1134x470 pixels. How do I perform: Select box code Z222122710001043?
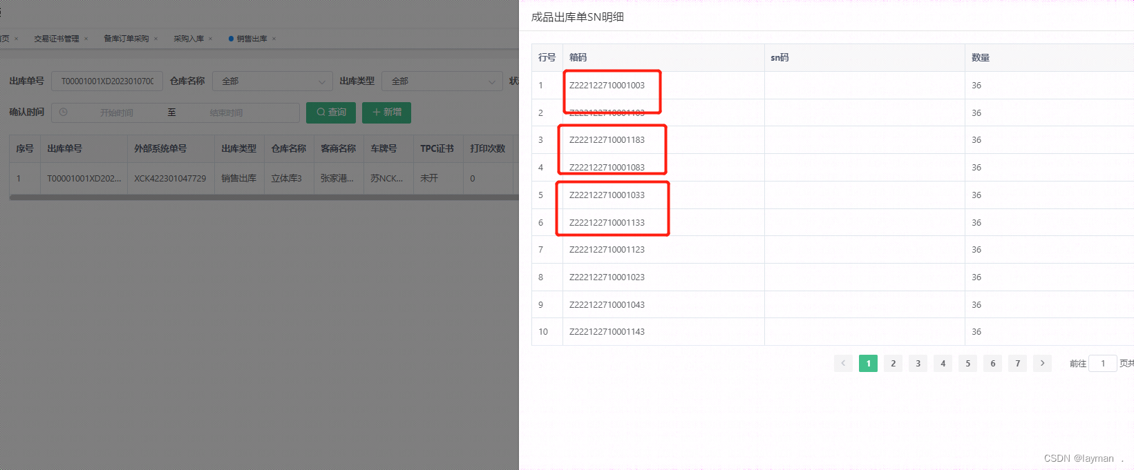(x=607, y=305)
